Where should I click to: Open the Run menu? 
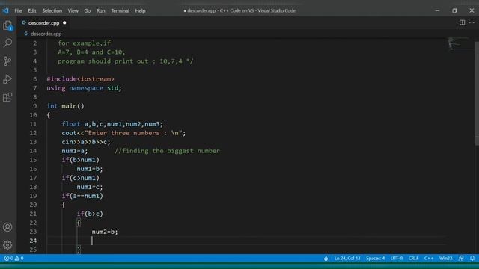coord(100,10)
